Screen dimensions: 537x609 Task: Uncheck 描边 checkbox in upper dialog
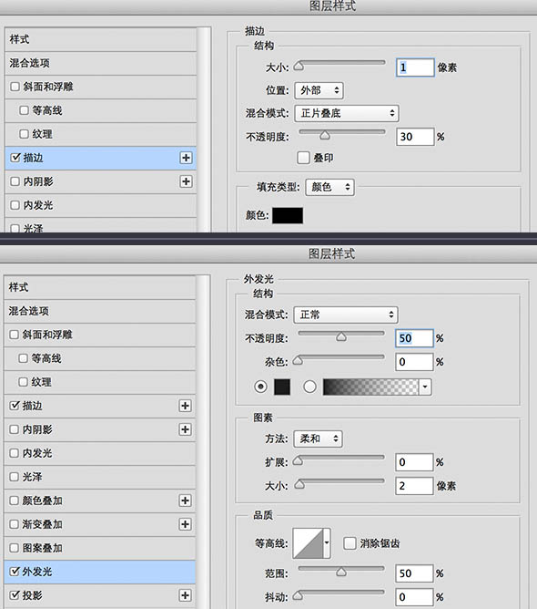(x=15, y=158)
